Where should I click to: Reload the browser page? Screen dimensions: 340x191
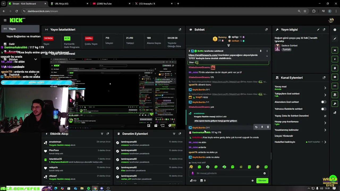(x=16, y=11)
